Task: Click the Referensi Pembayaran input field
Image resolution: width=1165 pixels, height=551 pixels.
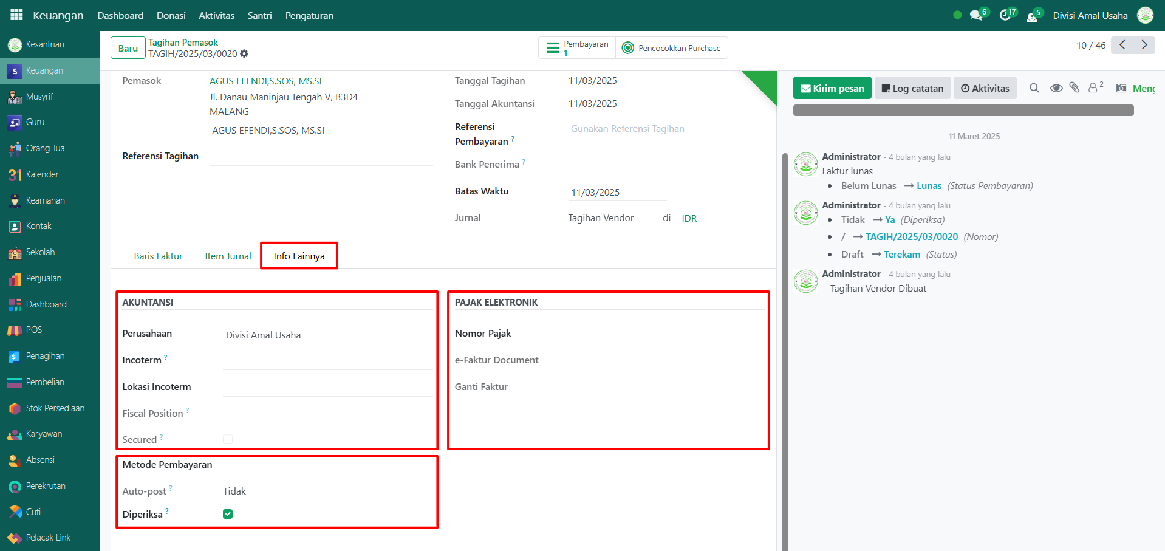Action: coord(665,129)
